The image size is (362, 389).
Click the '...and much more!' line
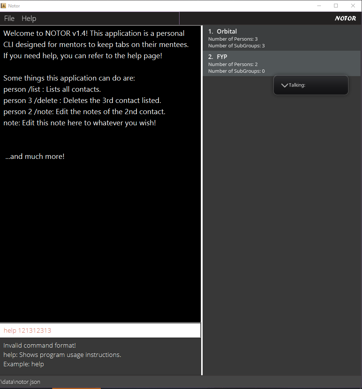(x=35, y=156)
